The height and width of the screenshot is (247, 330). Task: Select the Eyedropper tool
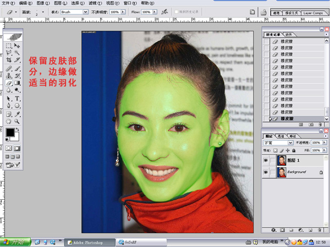tap(17, 114)
